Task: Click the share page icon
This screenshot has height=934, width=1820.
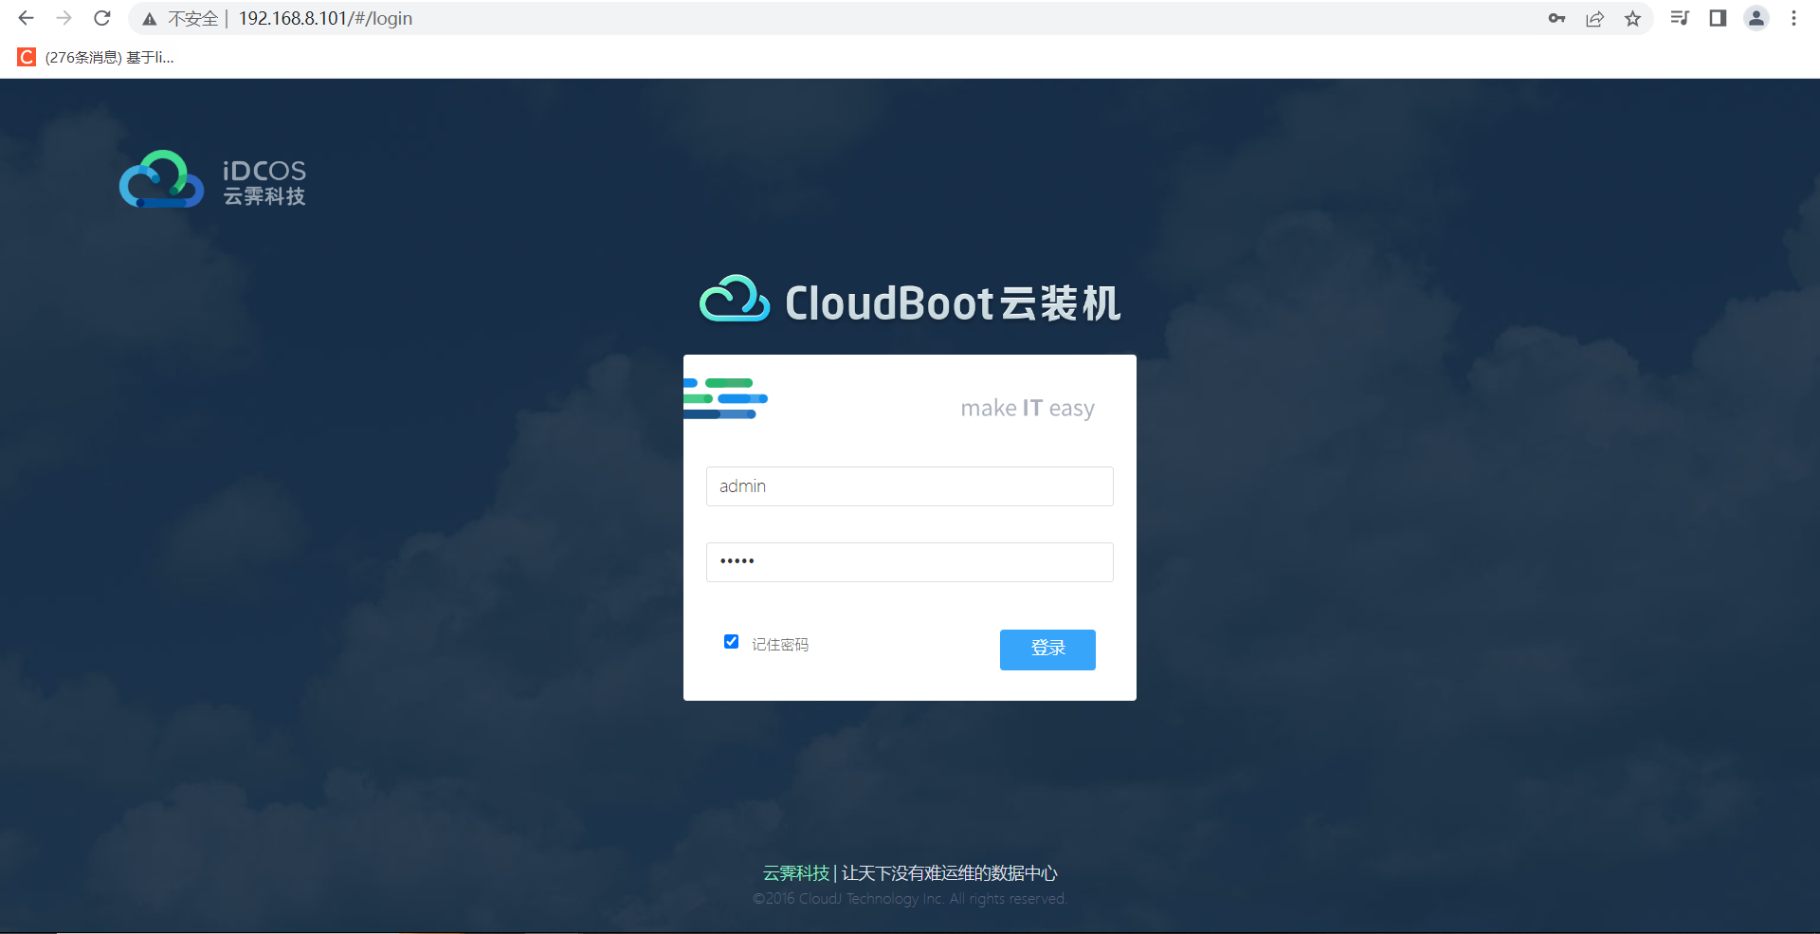Action: point(1594,18)
